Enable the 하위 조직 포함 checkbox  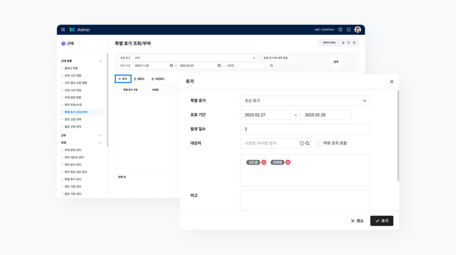coord(320,143)
